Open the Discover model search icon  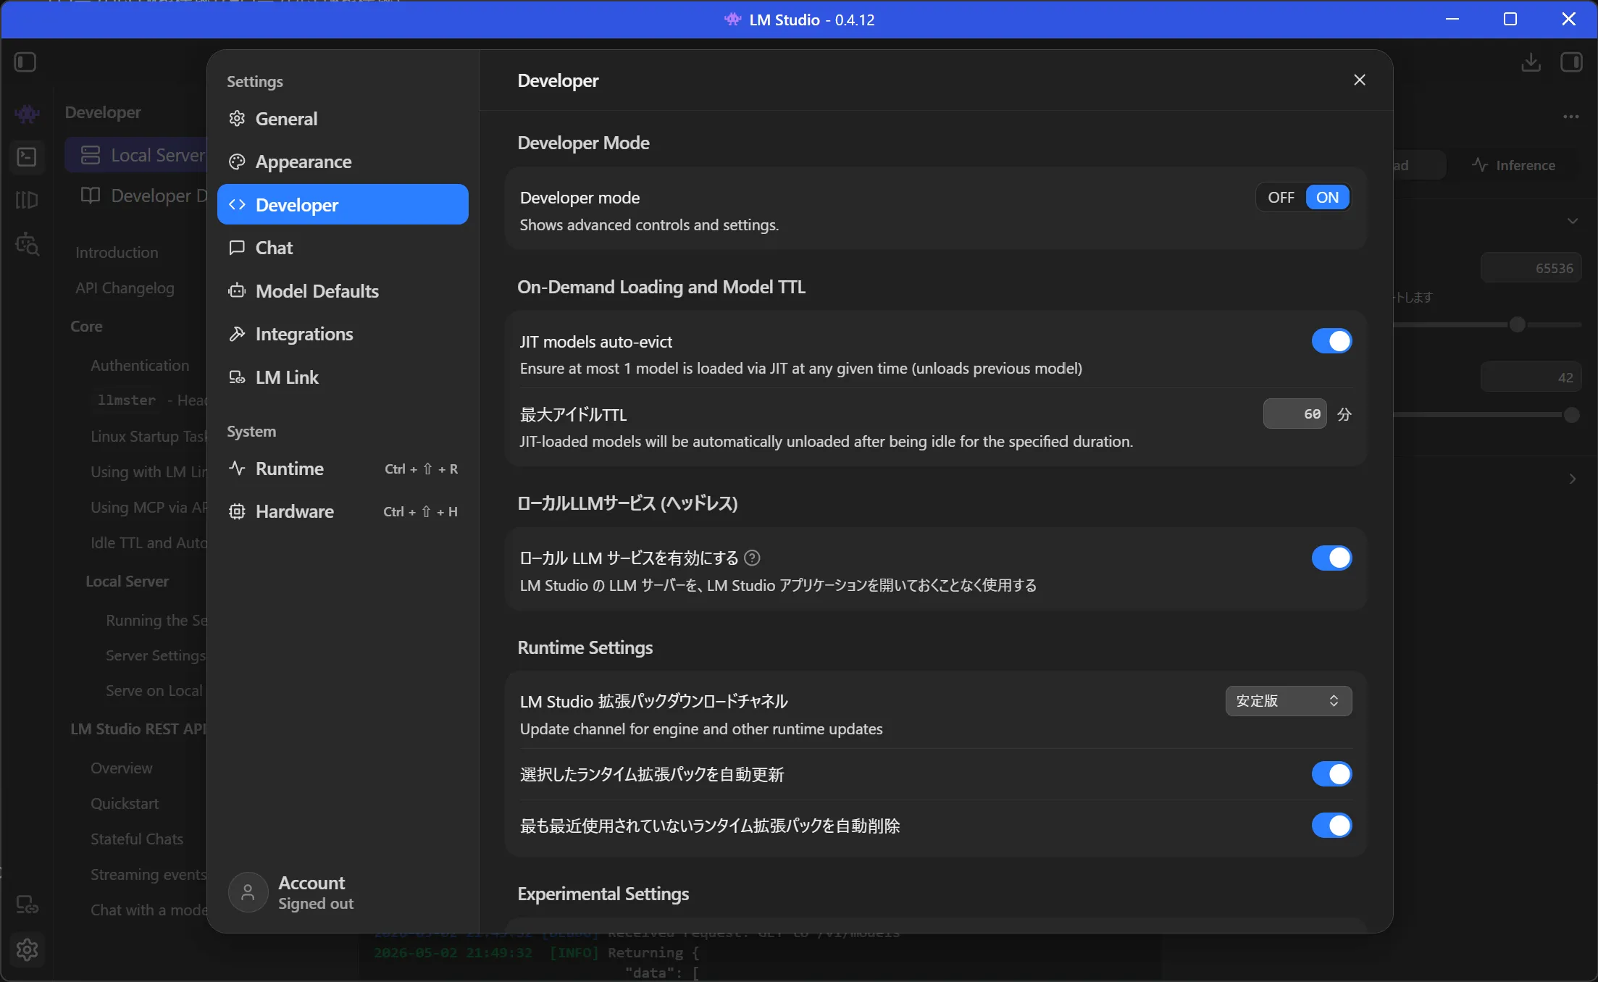[x=27, y=244]
